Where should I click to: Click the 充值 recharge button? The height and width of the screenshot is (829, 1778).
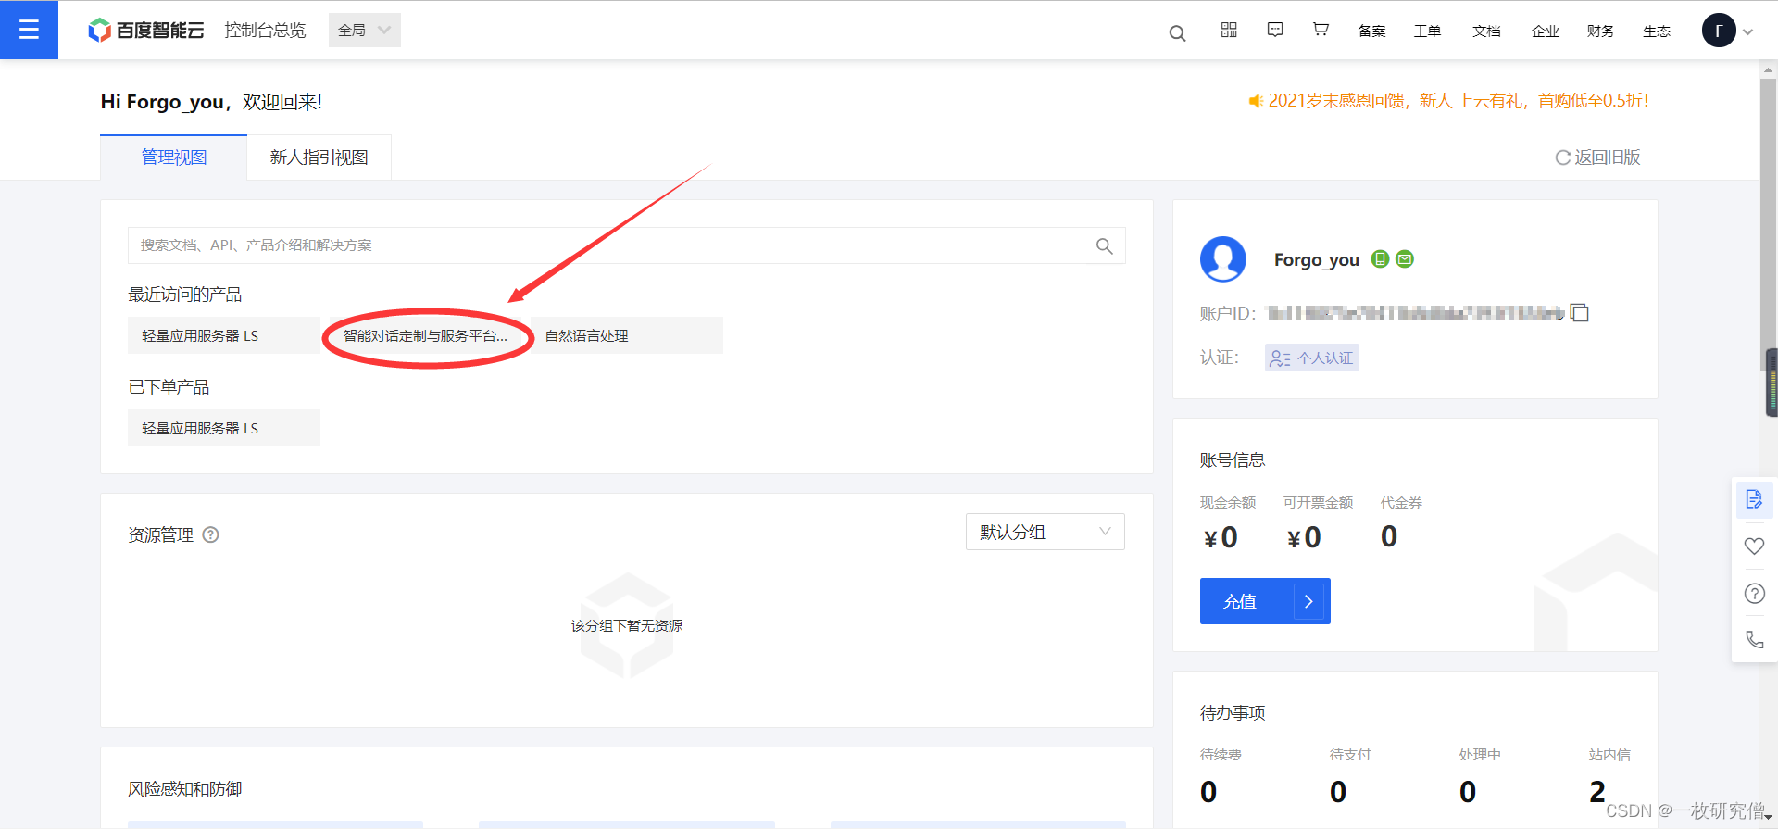tap(1265, 601)
